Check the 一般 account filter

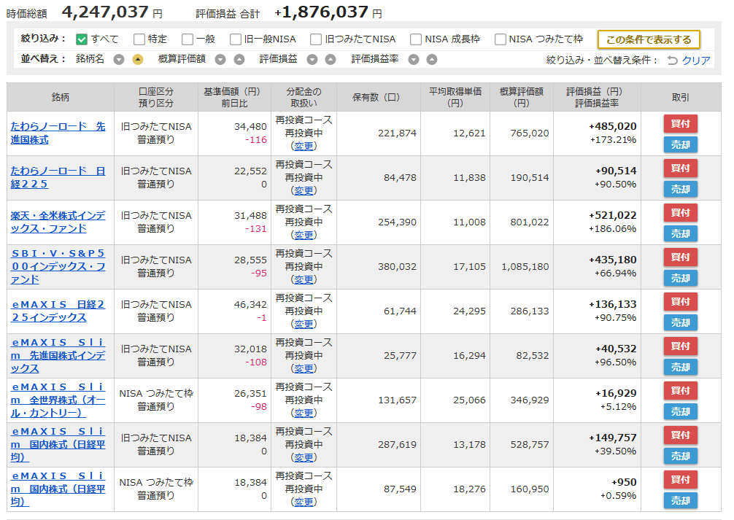pyautogui.click(x=188, y=39)
